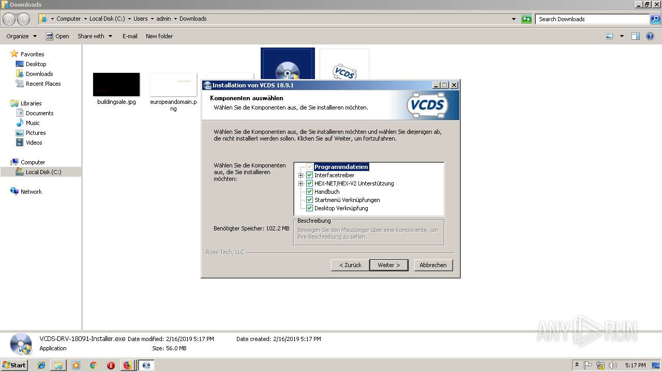This screenshot has height=372, width=662.
Task: Change view using the view icon
Action: (x=609, y=36)
